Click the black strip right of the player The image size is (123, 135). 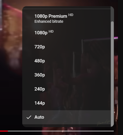point(120,67)
